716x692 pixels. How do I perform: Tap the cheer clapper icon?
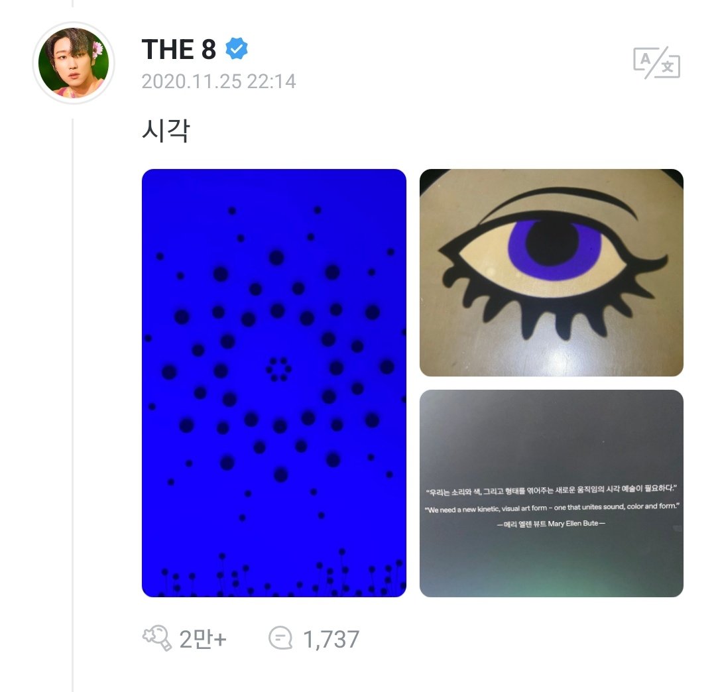click(157, 638)
